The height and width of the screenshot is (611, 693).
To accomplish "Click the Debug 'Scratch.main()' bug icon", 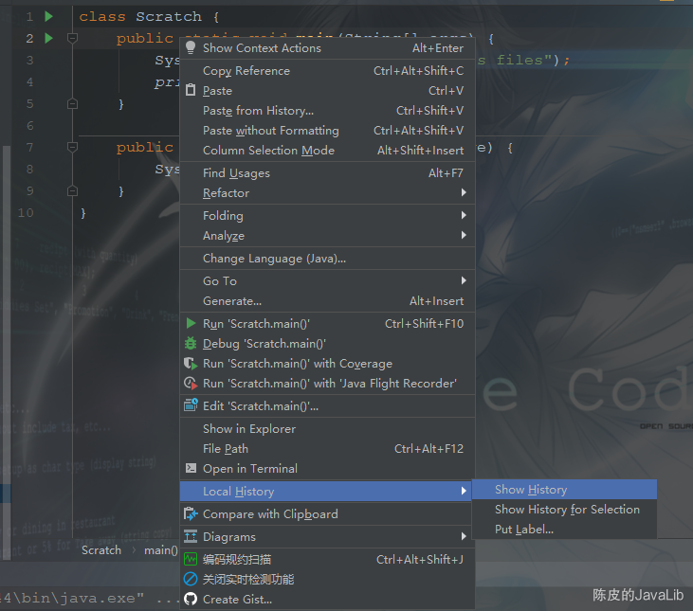I will point(191,344).
